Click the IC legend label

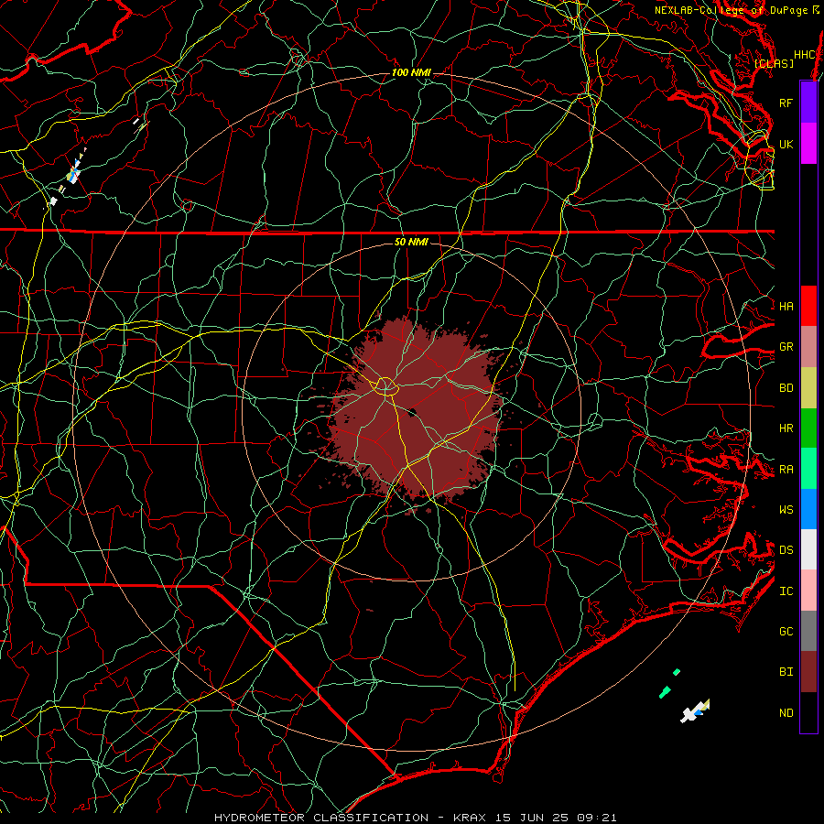click(x=786, y=591)
